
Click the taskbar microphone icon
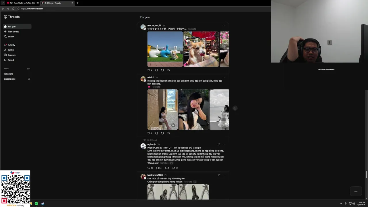346,204
